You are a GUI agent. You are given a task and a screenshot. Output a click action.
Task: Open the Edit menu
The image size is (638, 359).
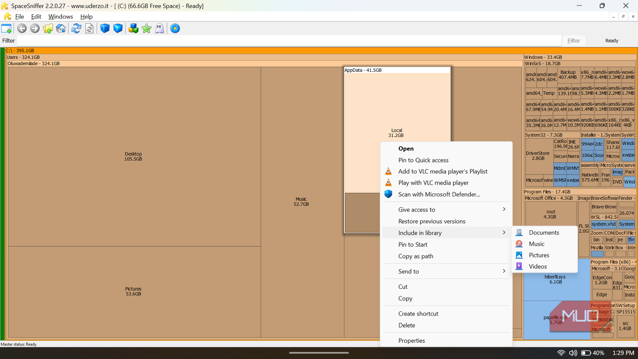36,17
